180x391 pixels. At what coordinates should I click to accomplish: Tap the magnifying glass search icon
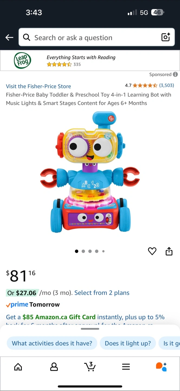27,37
